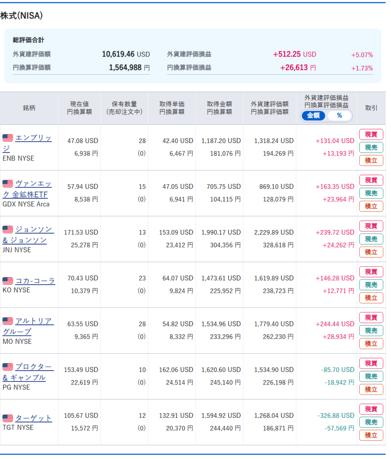Click 現売 button for GDX

[371, 193]
